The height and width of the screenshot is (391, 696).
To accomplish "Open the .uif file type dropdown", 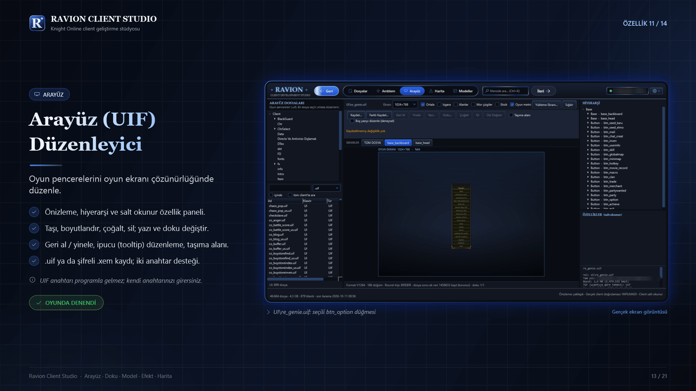I will (327, 188).
